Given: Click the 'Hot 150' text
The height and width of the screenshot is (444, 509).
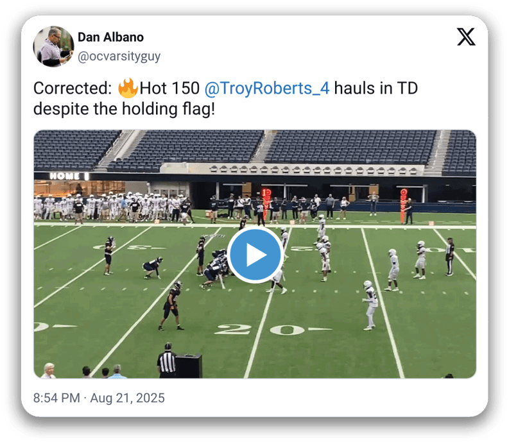Looking at the screenshot, I should 169,89.
